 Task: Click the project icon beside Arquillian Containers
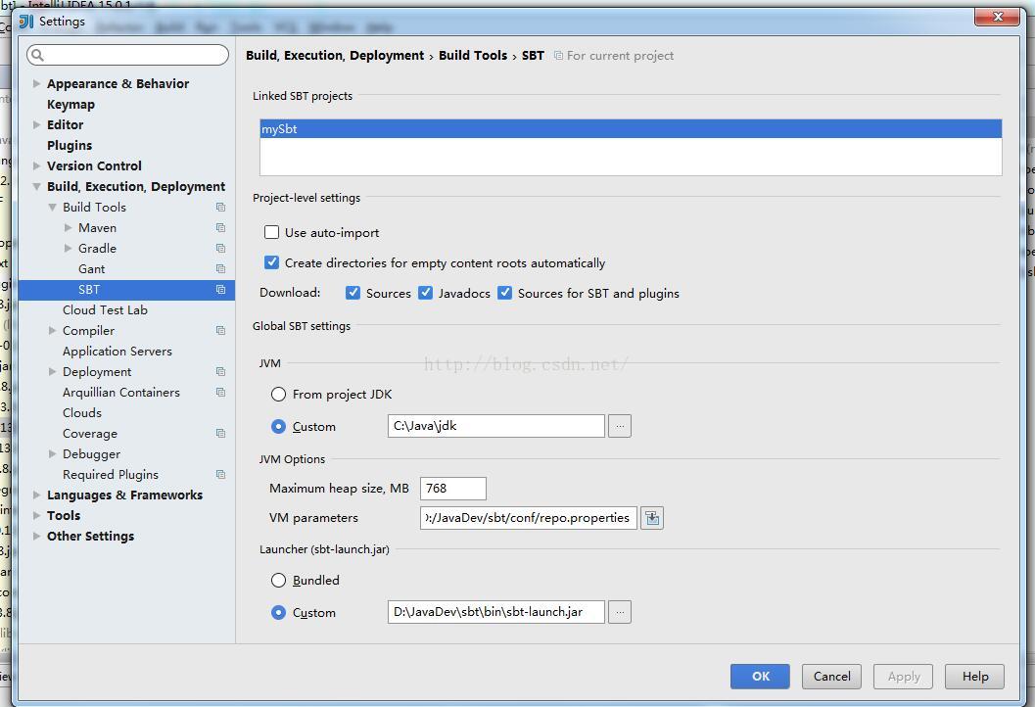(220, 392)
